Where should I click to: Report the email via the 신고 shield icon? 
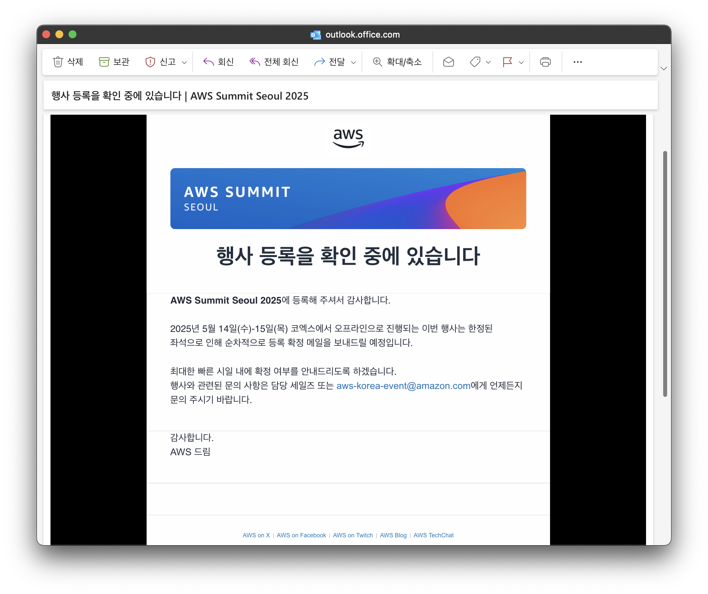point(150,62)
